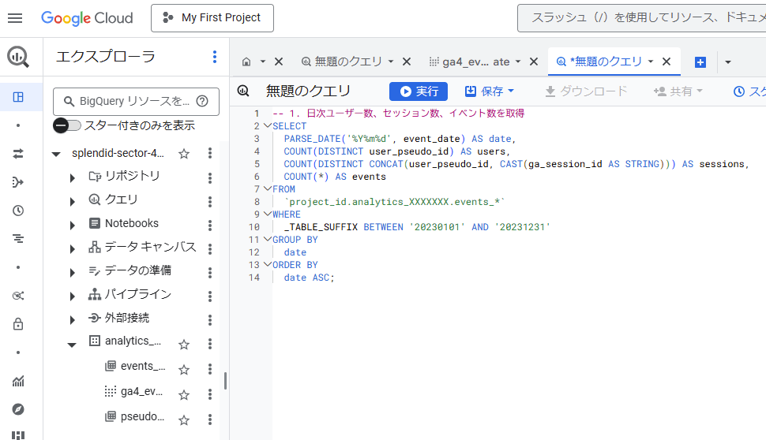Screen dimensions: 766x440
Task: Expand the パイプライン tree node
Action: coord(73,296)
